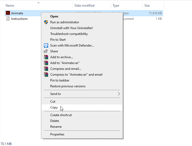This screenshot has height=146, width=192.
Task: Open Properties from the context menu
Action: click(x=82, y=134)
